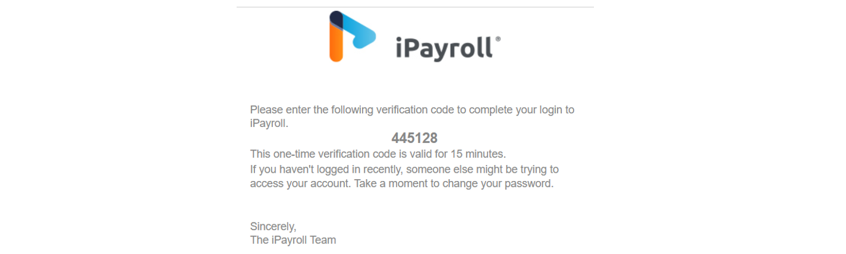The height and width of the screenshot is (254, 846).
Task: Click the iPayroll wordmark text
Action: pyautogui.click(x=444, y=47)
